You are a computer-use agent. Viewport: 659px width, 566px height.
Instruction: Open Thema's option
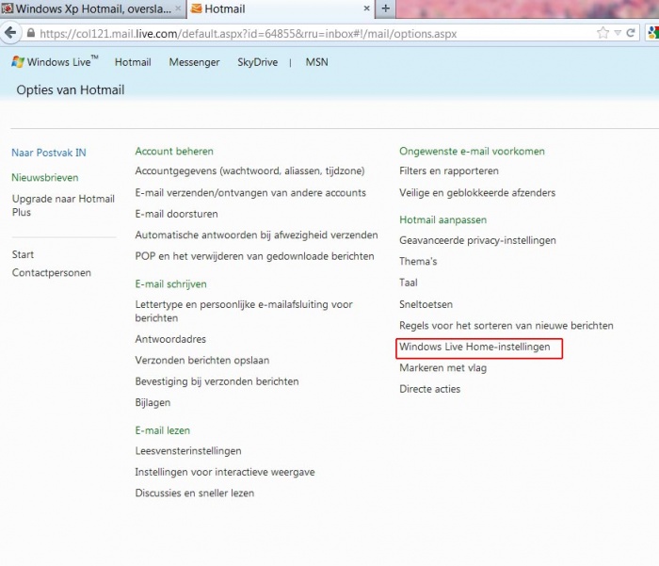[x=418, y=262]
